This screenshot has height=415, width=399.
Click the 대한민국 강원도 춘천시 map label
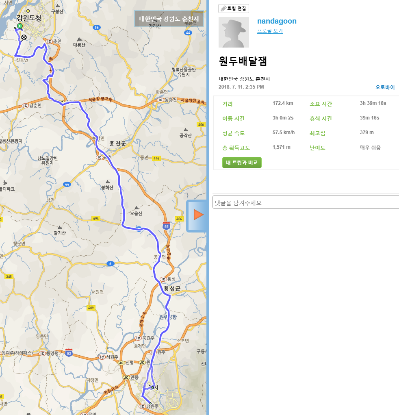click(169, 19)
